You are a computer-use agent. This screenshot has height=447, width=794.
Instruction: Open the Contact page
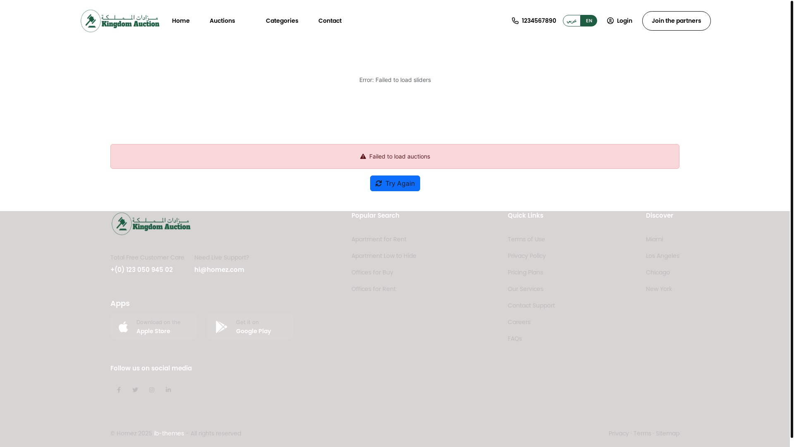pos(330,21)
